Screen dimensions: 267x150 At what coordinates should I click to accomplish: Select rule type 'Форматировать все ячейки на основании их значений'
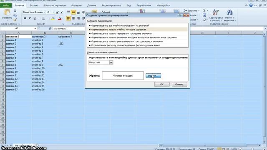(138, 25)
